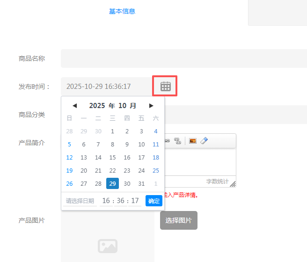Viewport: 307px width, 262px height.
Task: Select the highlighted date 29 in October
Action: (112, 183)
